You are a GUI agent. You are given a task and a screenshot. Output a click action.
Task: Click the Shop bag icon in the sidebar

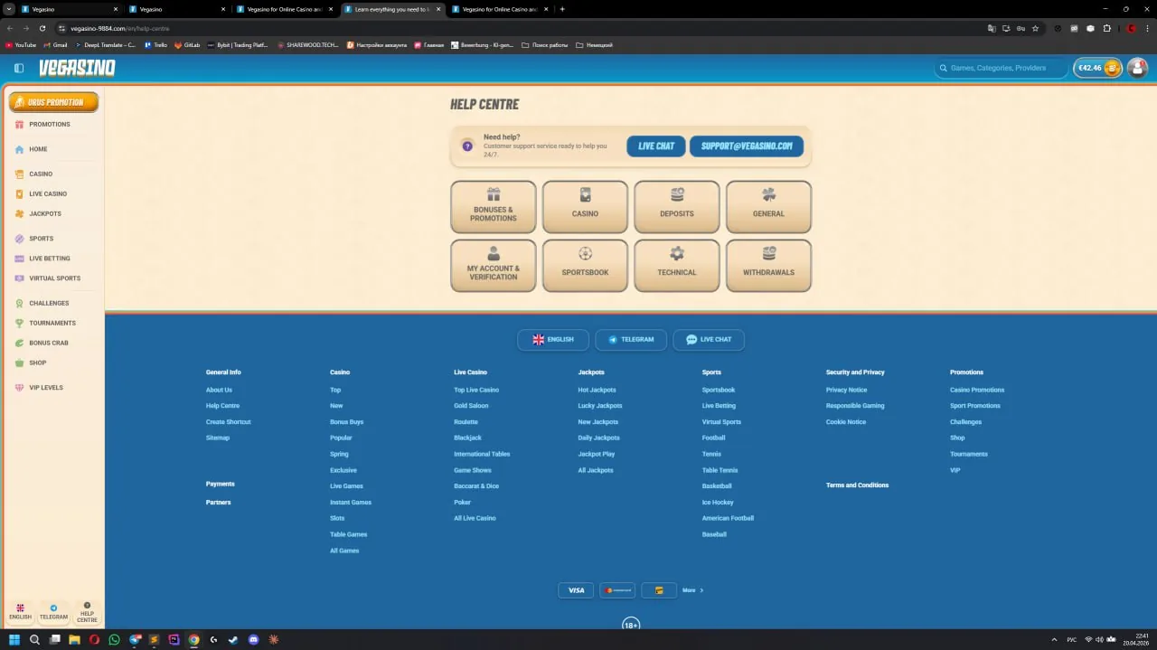(x=20, y=363)
